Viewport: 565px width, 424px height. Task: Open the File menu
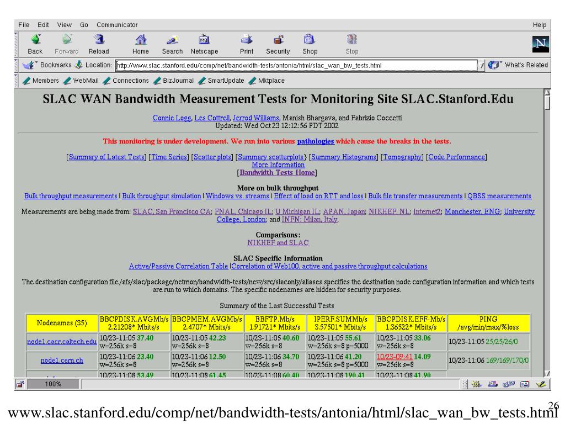24,25
